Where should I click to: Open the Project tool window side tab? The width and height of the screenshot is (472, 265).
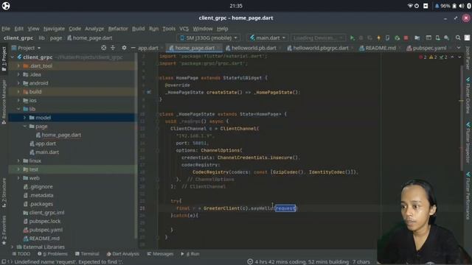coord(4,59)
